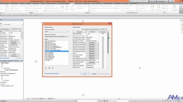Viewport: 183px width, 102px height.
Task: Toggle the Освещение include checkbox
Action: (x=103, y=57)
